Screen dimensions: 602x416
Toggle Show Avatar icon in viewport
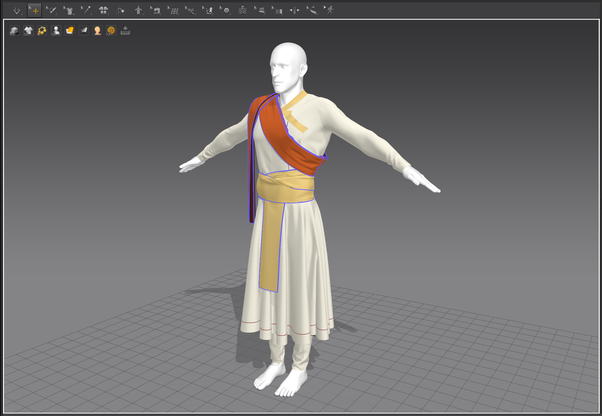coord(56,31)
